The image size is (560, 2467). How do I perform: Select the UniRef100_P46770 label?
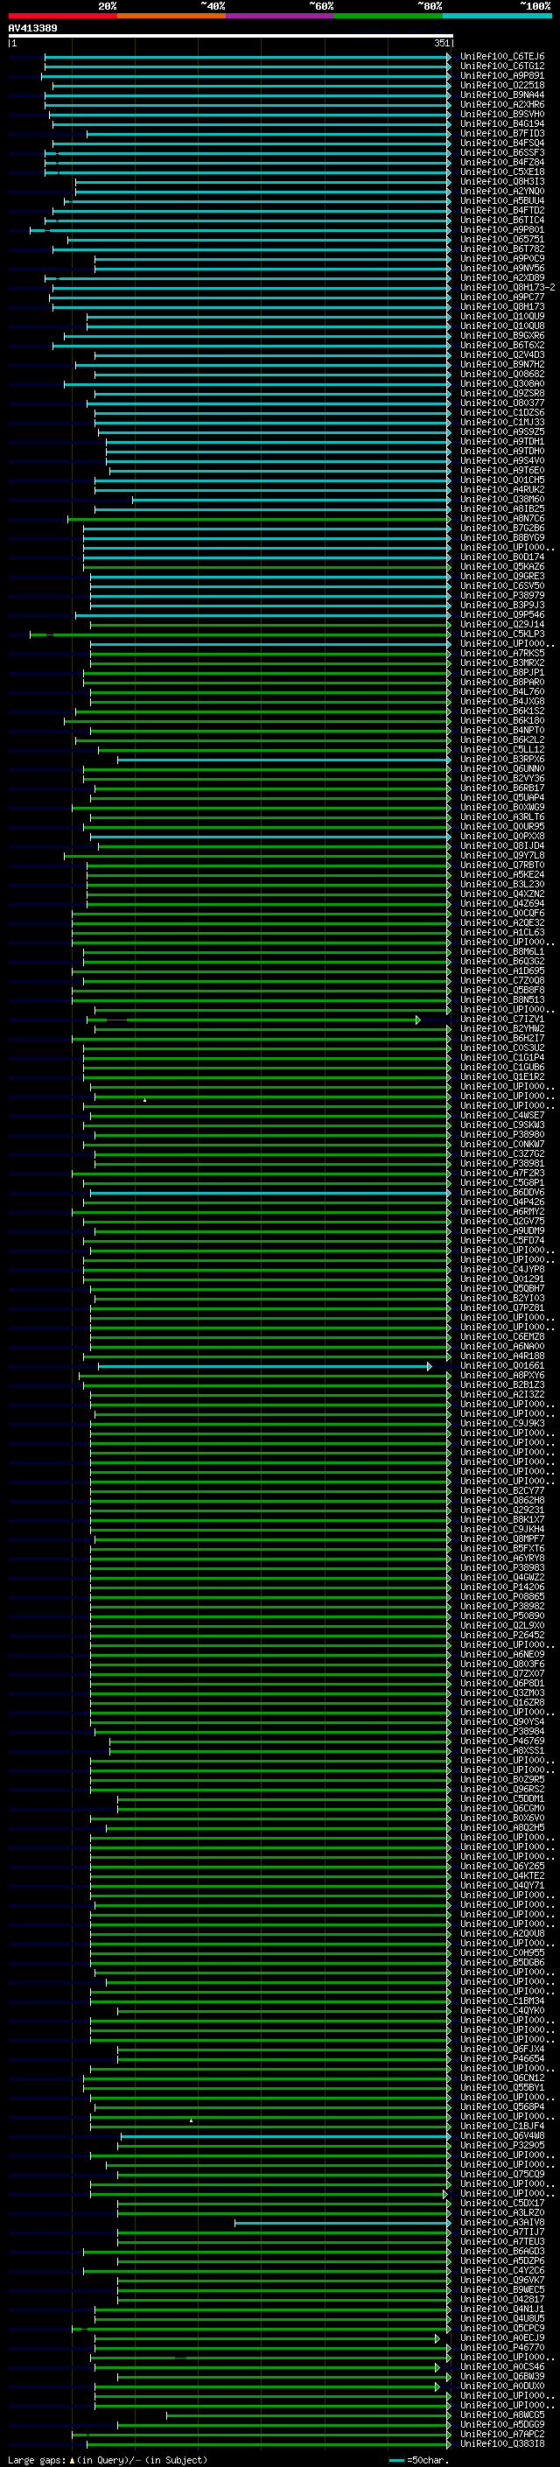tap(502, 2347)
